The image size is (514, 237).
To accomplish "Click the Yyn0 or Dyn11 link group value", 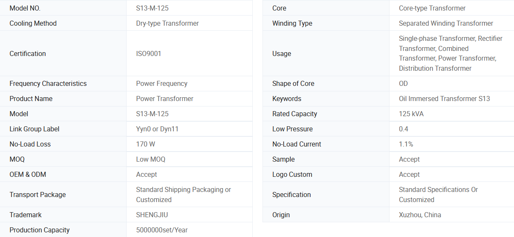I will [157, 129].
